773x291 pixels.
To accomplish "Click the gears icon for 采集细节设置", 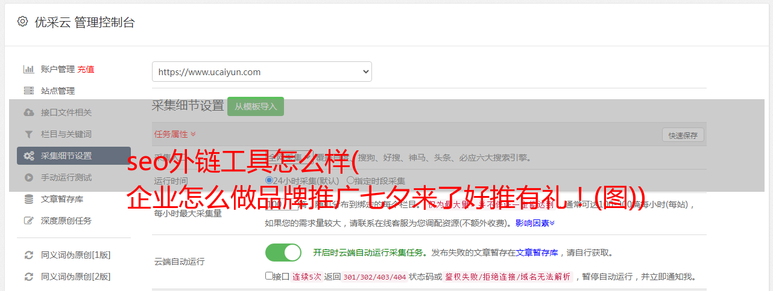I will pyautogui.click(x=28, y=156).
